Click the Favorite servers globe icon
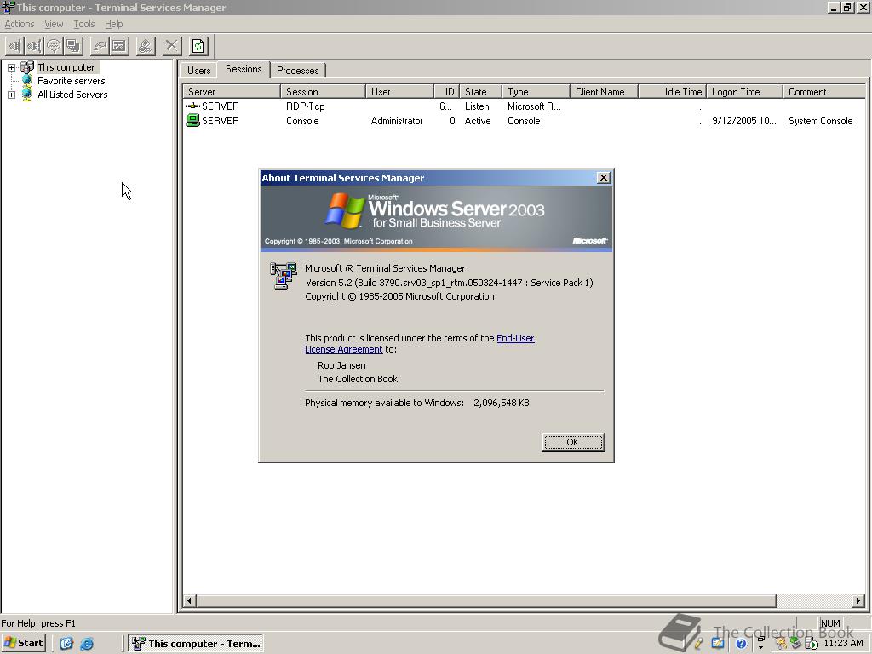Image resolution: width=872 pixels, height=654 pixels. coord(26,80)
